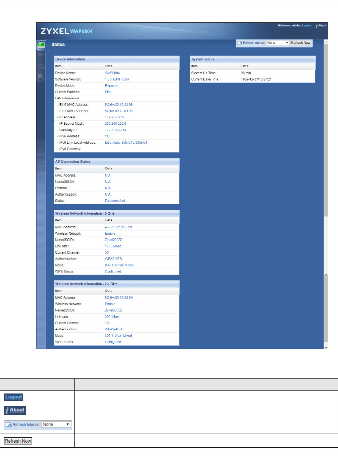Click the WAP6804 model label in header
The width and height of the screenshot is (338, 456).
(81, 31)
